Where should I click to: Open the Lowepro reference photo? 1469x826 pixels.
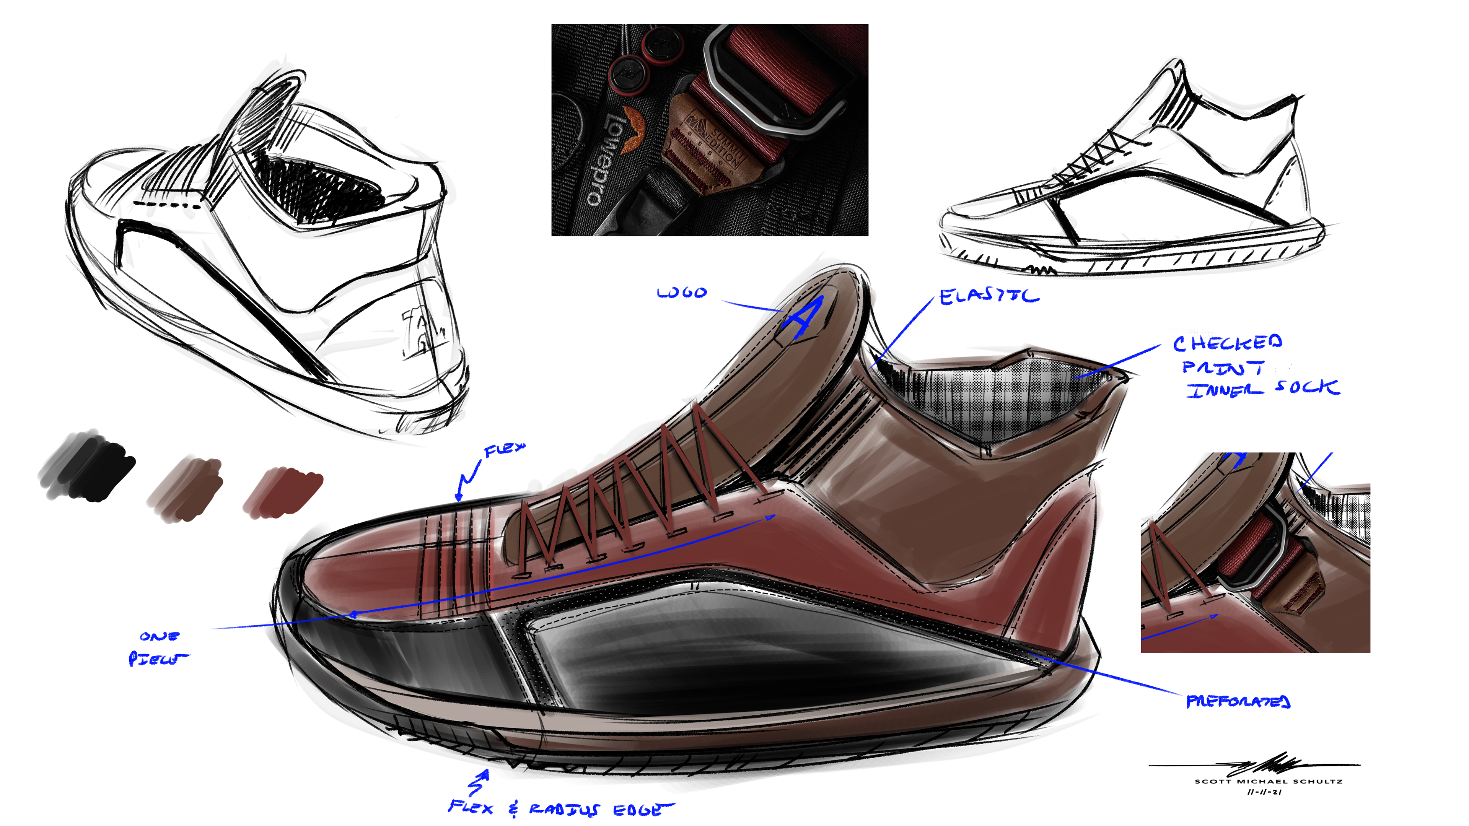[x=709, y=129]
